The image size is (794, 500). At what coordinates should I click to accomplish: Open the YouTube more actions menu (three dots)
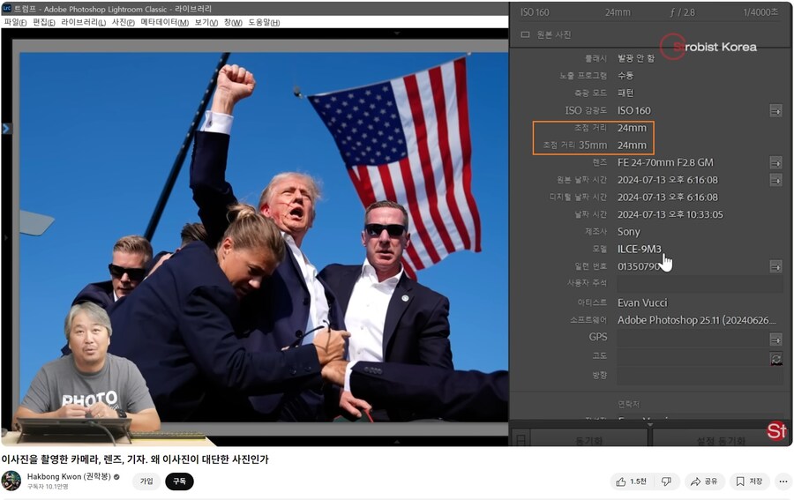[x=782, y=481]
